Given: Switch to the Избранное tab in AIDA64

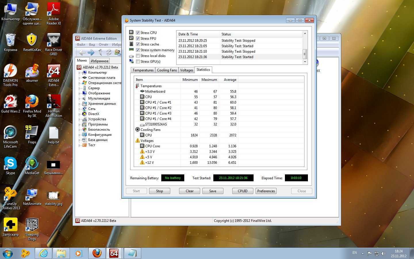Looking at the screenshot, I should tap(99, 61).
